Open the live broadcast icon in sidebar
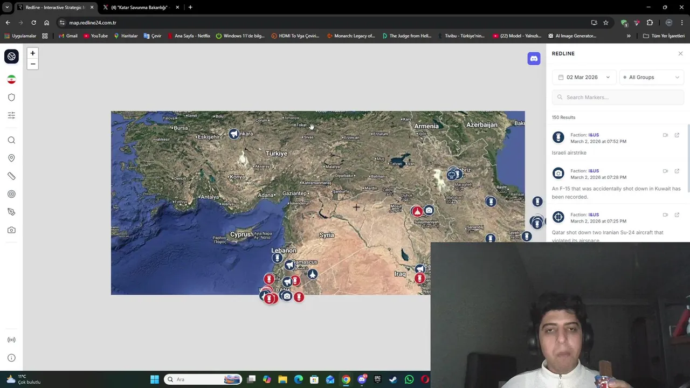The width and height of the screenshot is (690, 388). 11,340
